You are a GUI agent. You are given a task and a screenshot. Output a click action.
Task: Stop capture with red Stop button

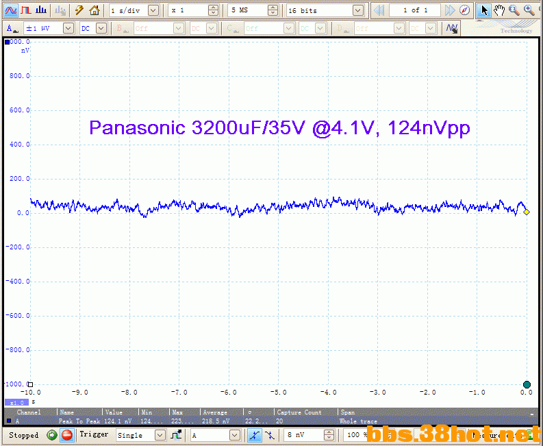[x=67, y=435]
